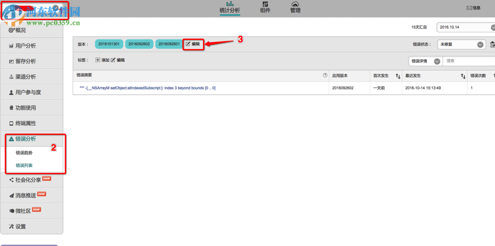Open 留存分析 in the sidebar

(32, 61)
